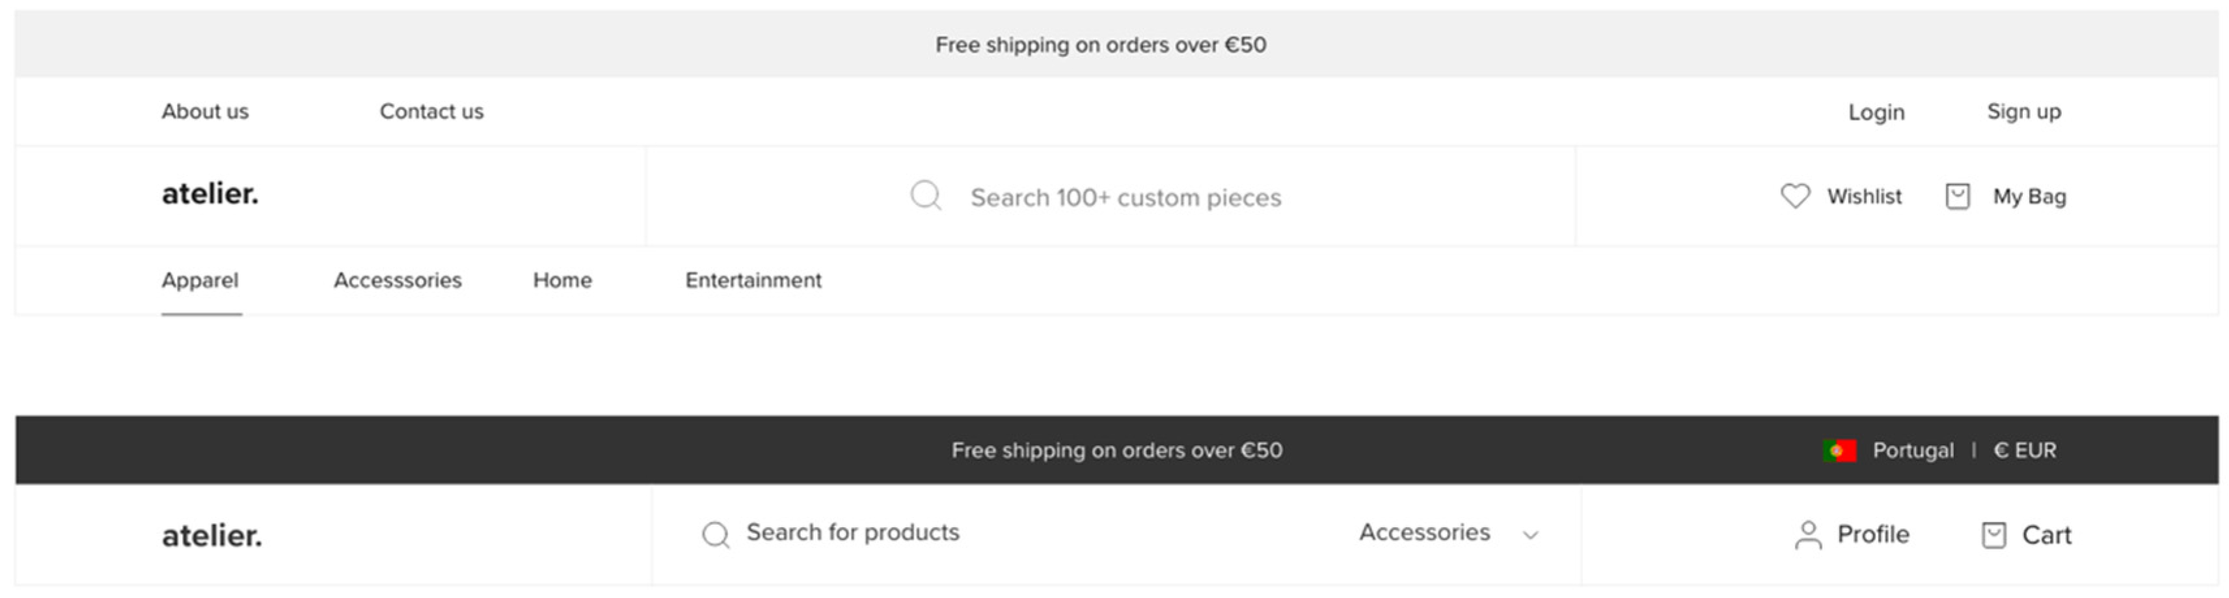The height and width of the screenshot is (598, 2229).
Task: Open the About us link
Action: 205,112
